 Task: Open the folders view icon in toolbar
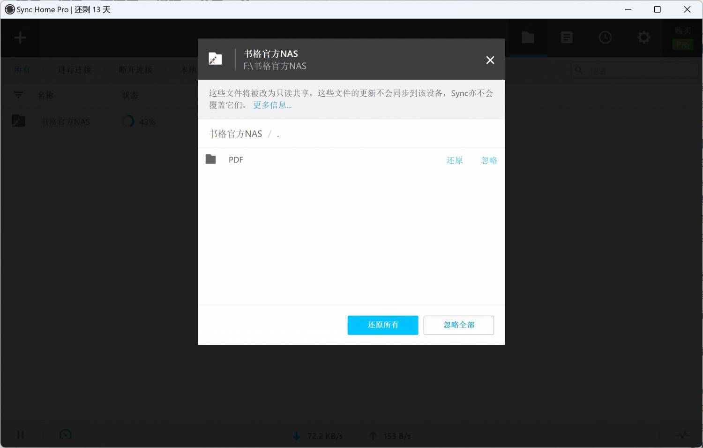528,38
